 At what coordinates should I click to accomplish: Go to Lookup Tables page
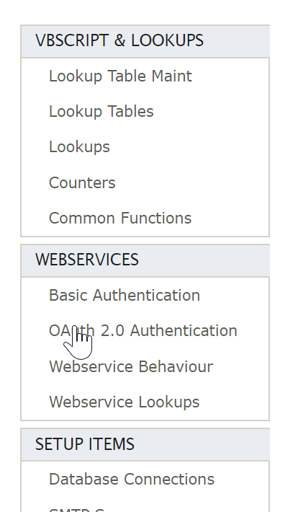click(x=101, y=112)
